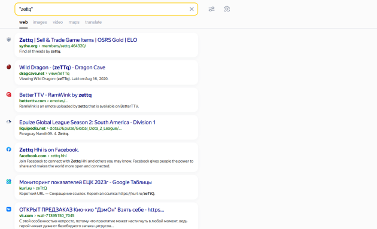Switch to the video tab

tap(57, 22)
